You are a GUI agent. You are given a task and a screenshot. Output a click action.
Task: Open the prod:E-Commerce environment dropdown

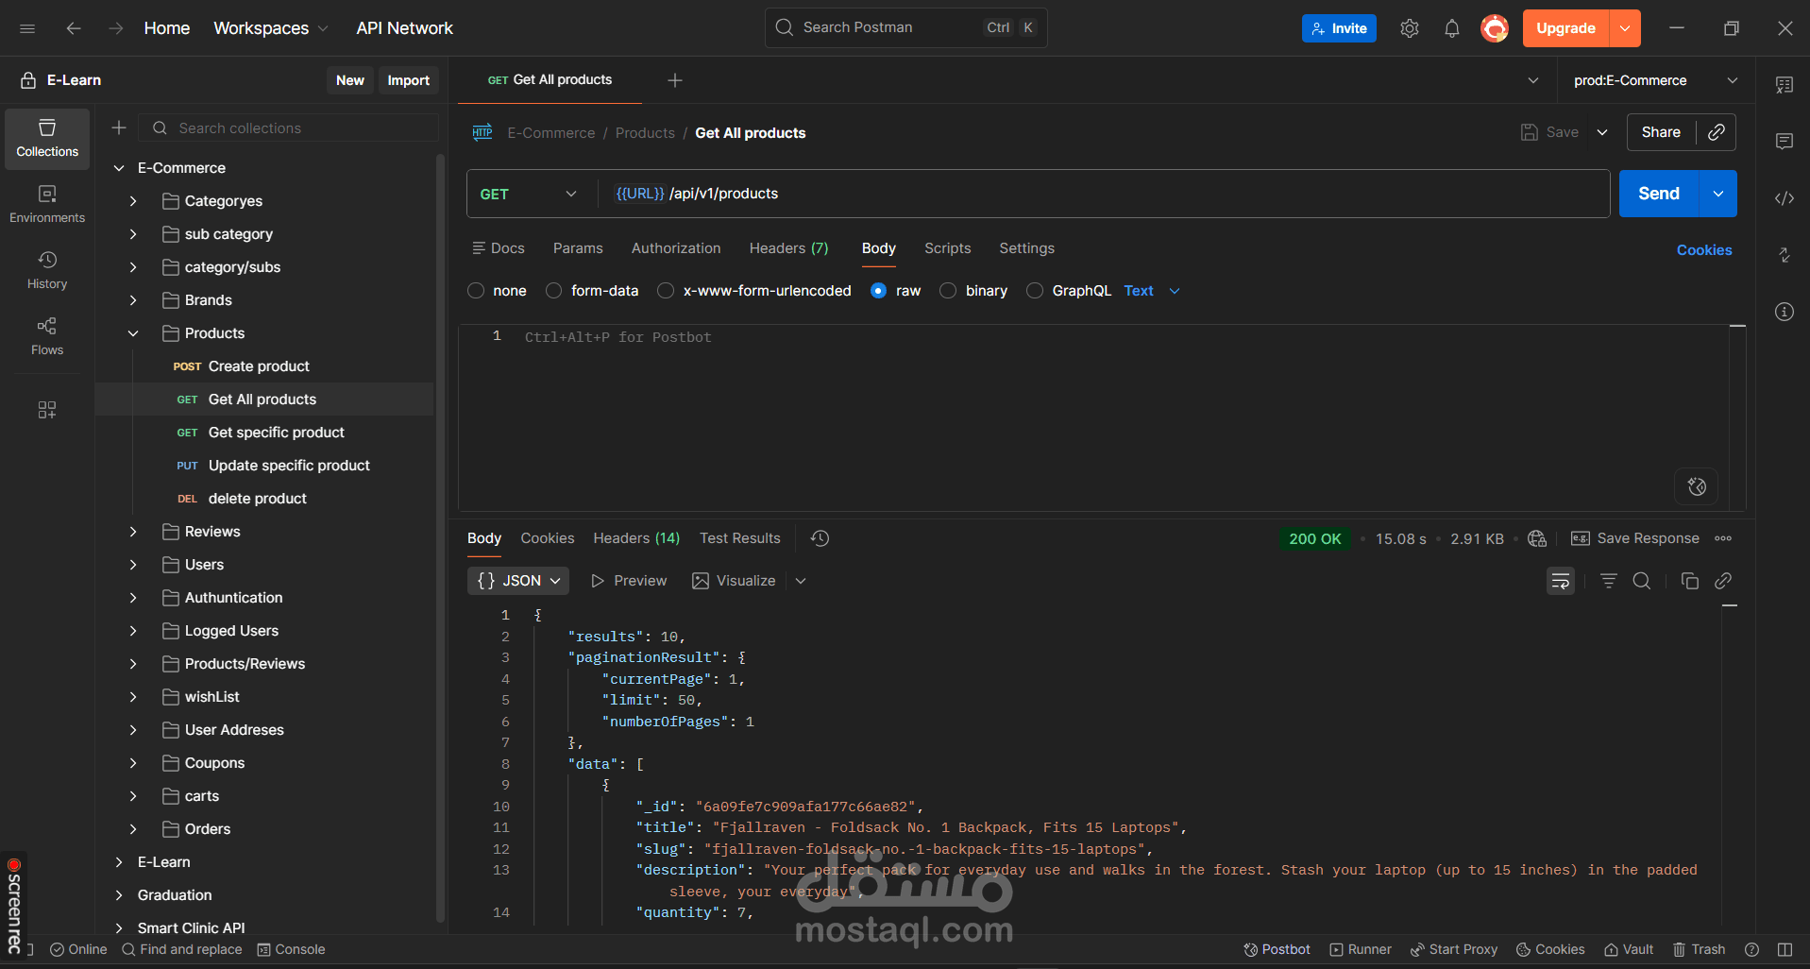1654,80
